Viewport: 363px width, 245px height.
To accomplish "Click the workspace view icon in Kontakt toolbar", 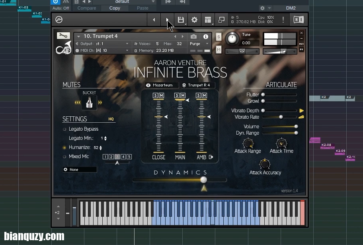I will [208, 20].
